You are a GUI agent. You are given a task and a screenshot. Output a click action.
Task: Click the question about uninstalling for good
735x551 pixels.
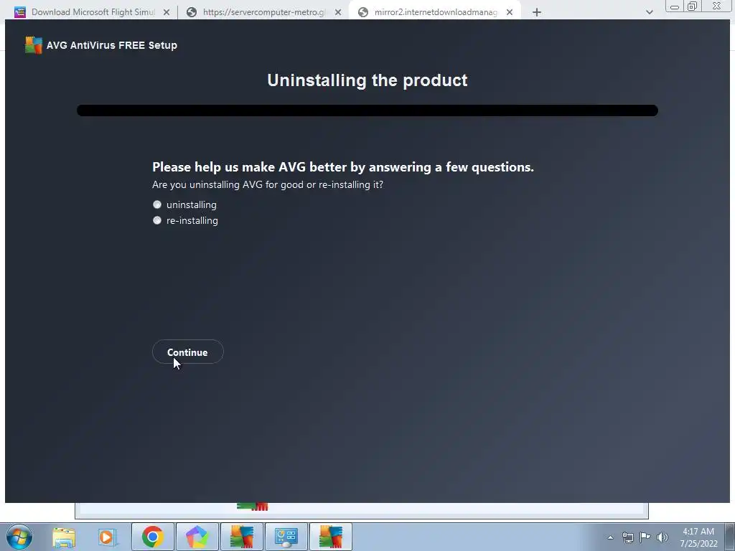tap(268, 184)
